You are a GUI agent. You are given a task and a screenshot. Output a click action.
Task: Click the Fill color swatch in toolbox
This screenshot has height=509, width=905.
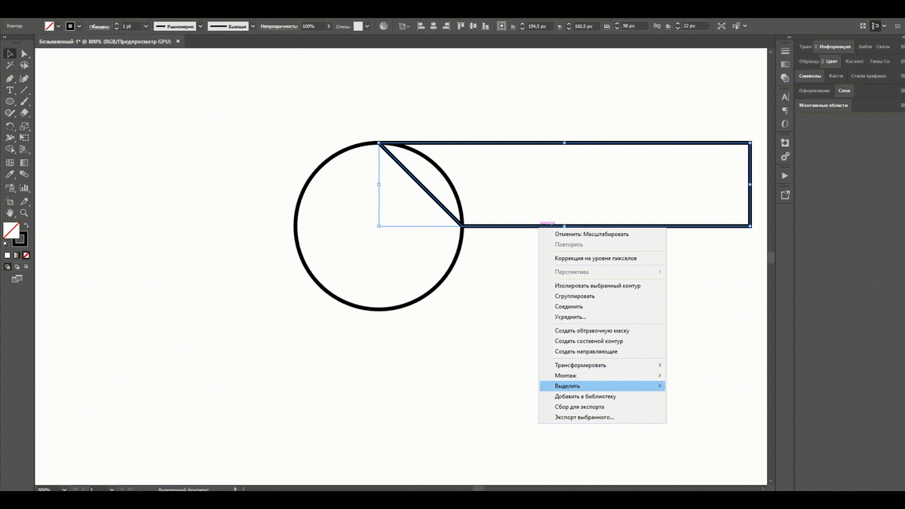[11, 230]
